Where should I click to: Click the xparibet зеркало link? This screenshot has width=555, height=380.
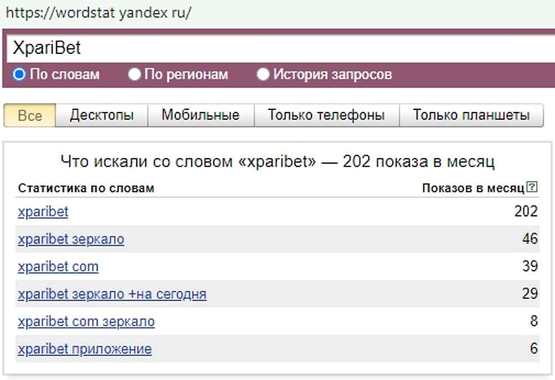click(70, 239)
